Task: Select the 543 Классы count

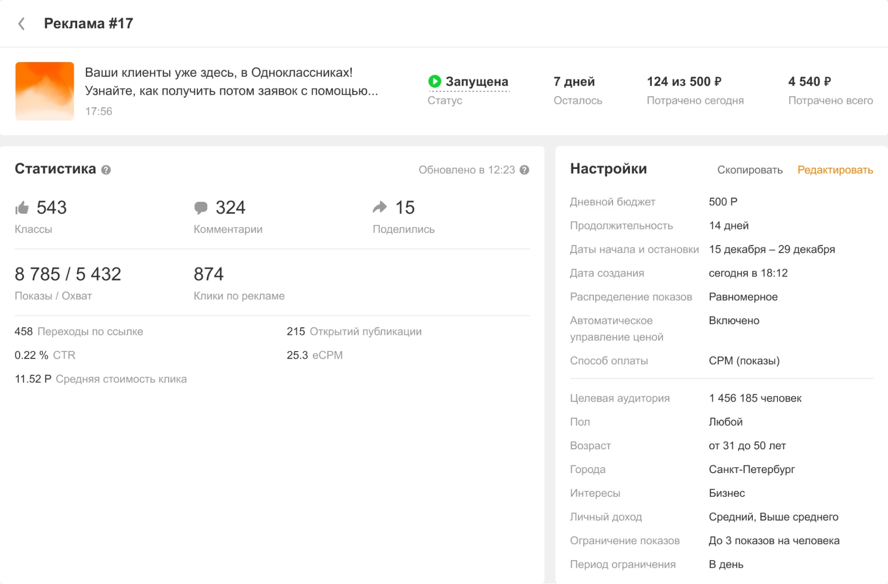Action: click(51, 208)
